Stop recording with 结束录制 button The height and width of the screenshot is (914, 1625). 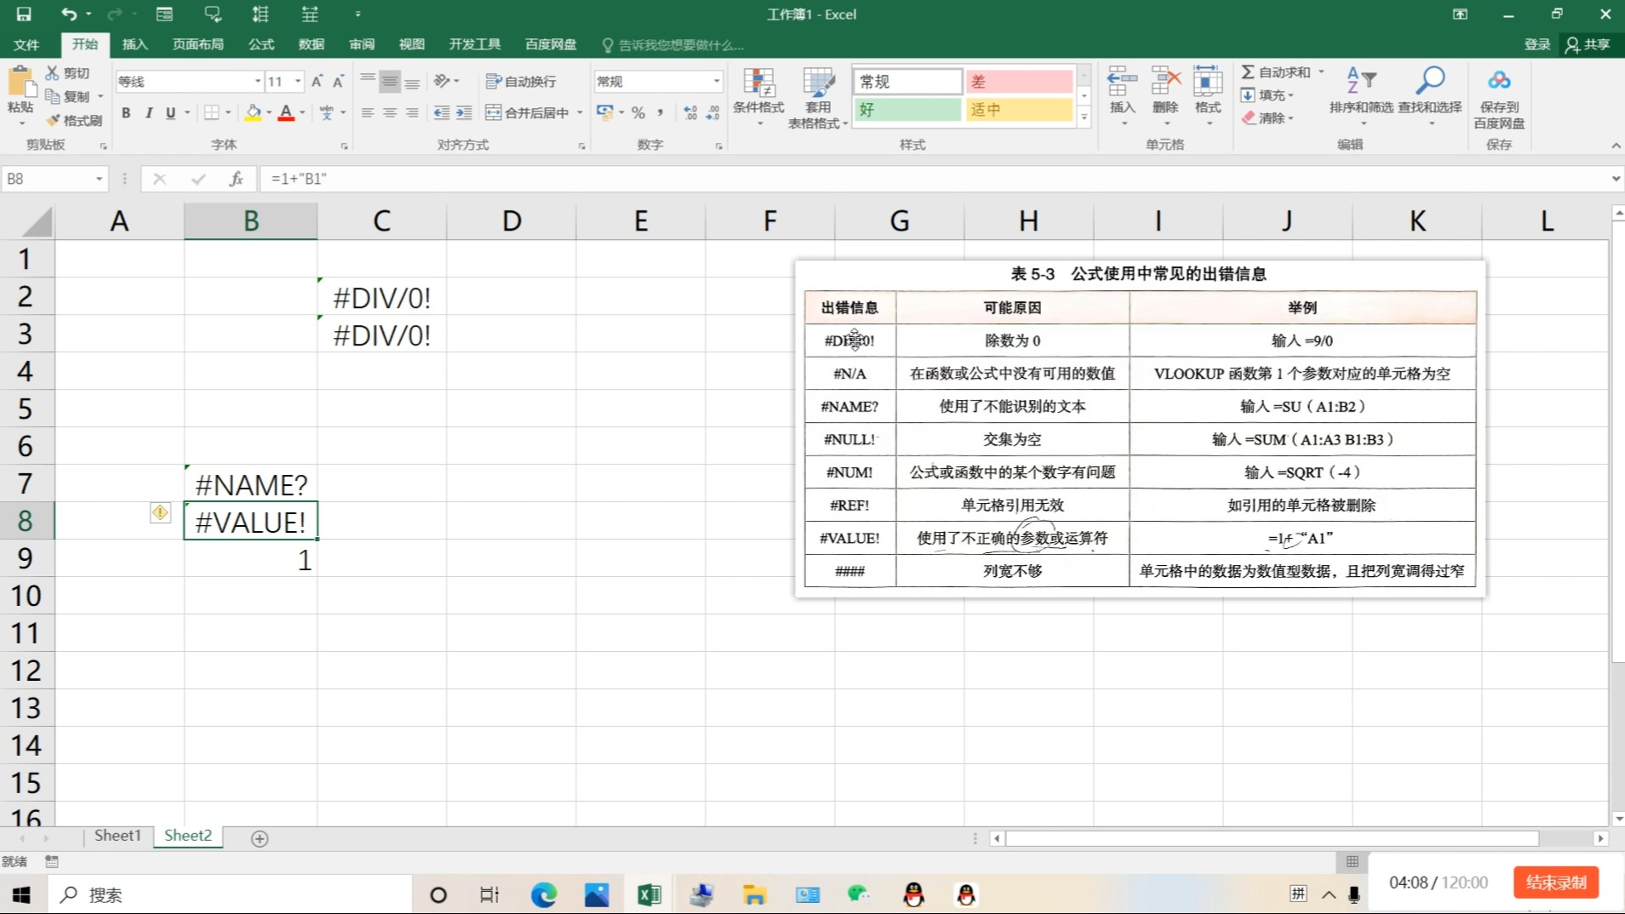point(1556,883)
